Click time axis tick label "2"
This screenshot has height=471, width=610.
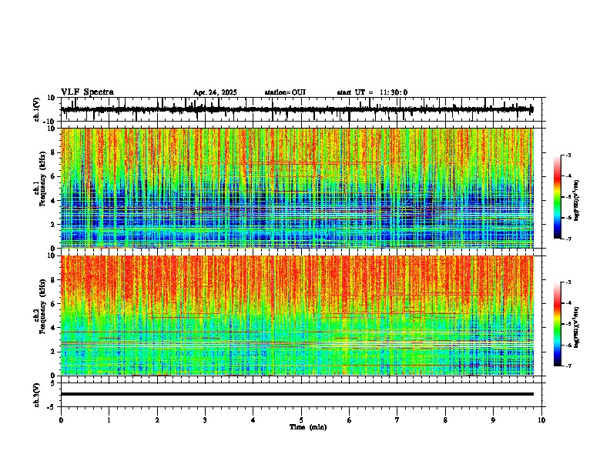pos(157,420)
